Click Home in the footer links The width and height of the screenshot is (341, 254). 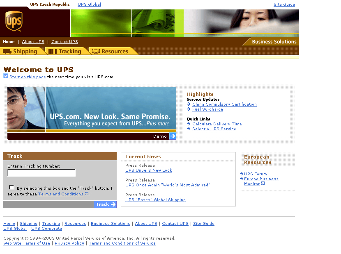(x=9, y=223)
